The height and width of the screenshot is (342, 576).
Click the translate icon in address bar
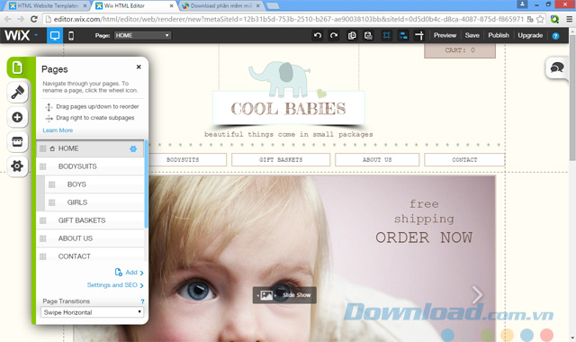(x=530, y=19)
